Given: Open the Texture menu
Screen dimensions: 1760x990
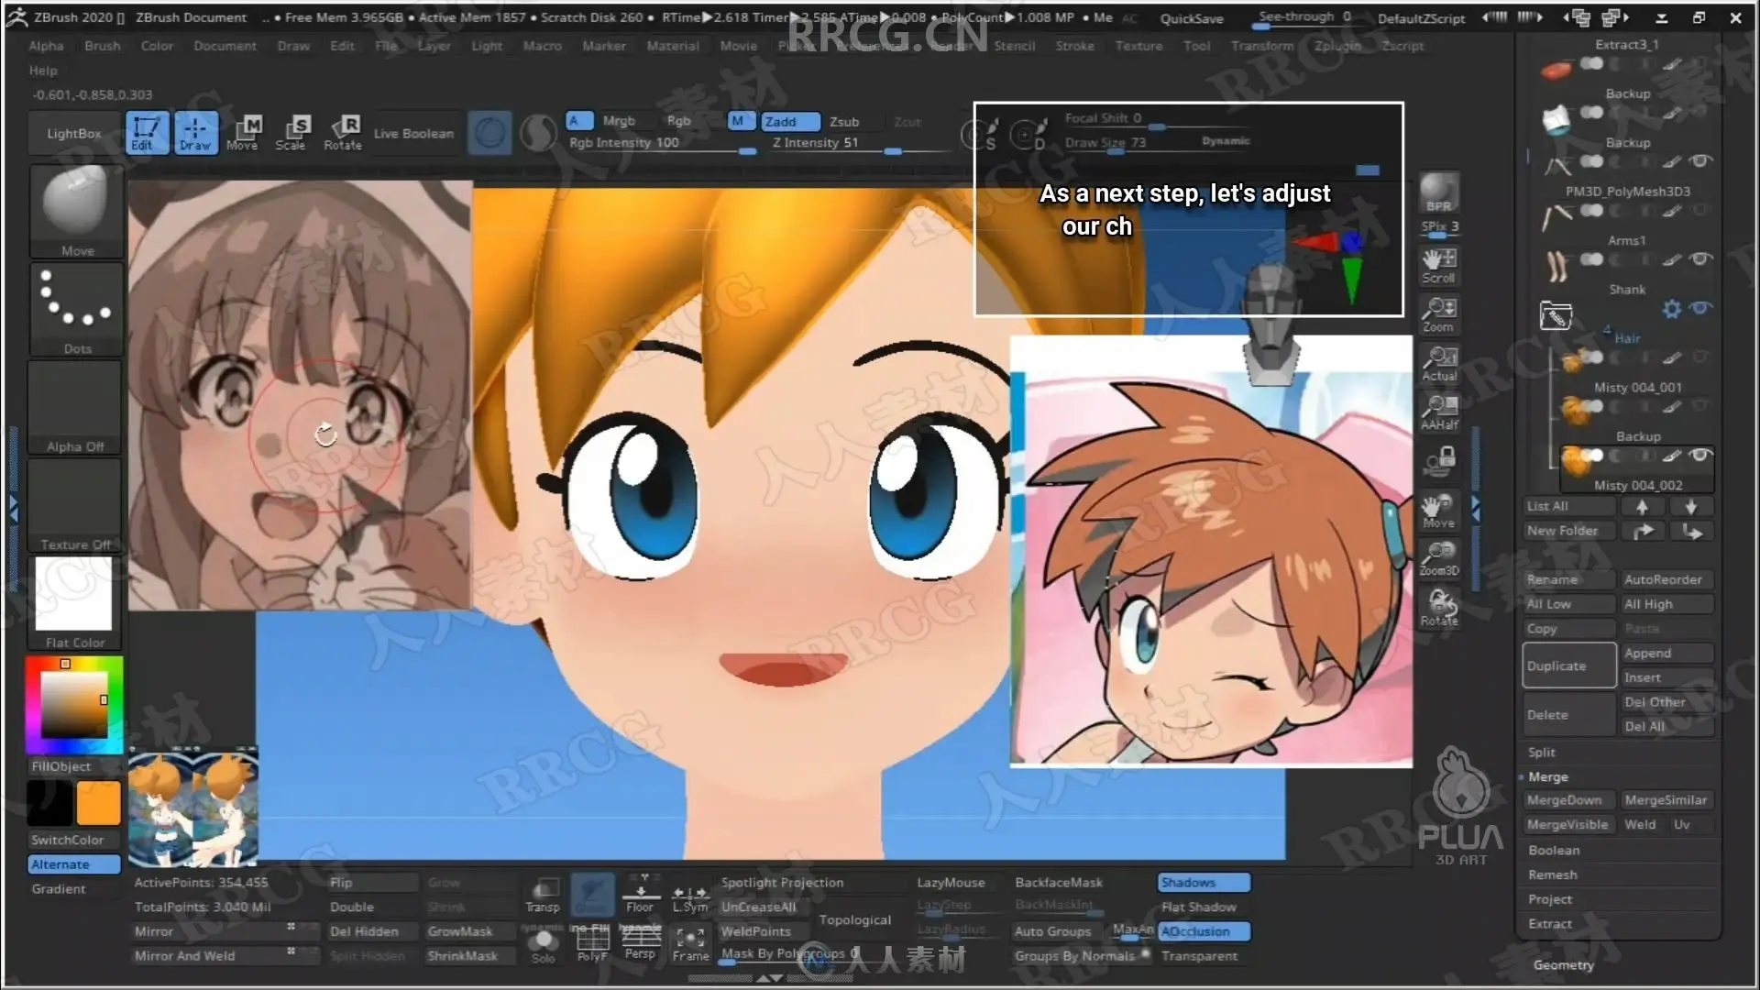Looking at the screenshot, I should click(1138, 46).
